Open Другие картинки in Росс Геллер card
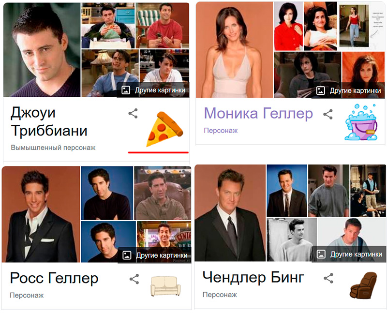This screenshot has height=313, width=387. [155, 255]
